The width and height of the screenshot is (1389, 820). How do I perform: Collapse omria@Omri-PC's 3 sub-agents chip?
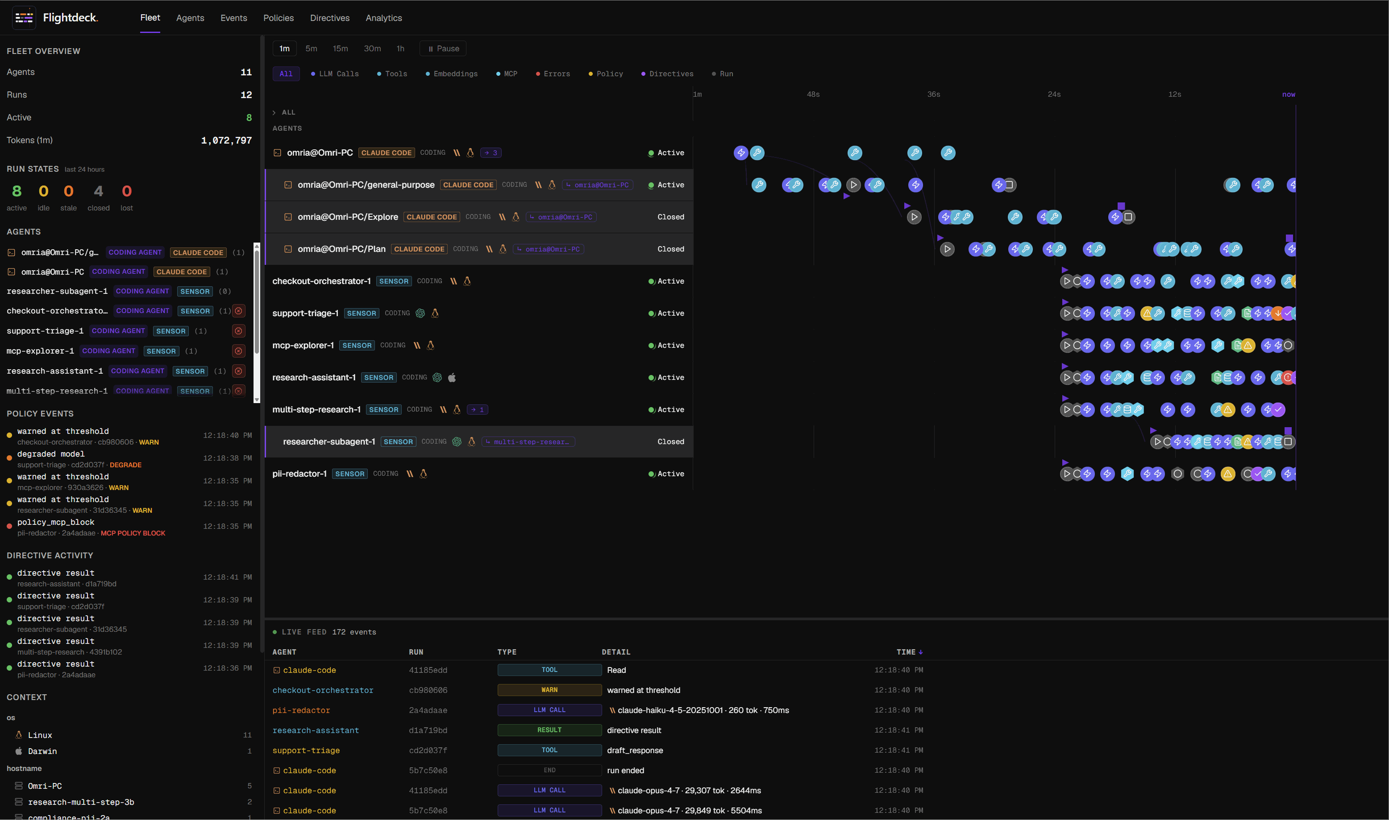pos(491,152)
